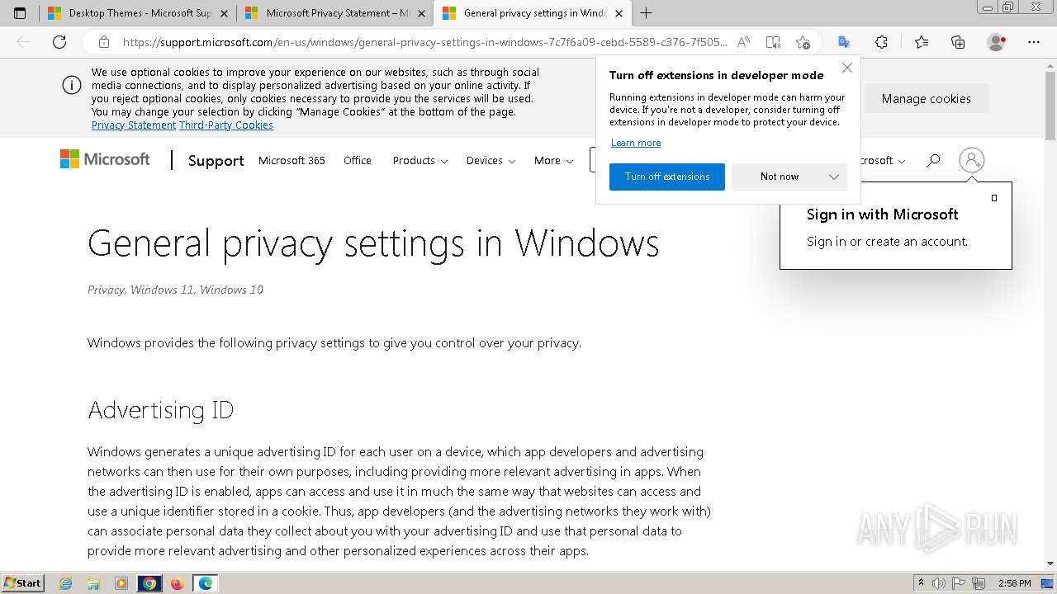1057x594 pixels.
Task: Open the Collections icon
Action: (x=958, y=42)
